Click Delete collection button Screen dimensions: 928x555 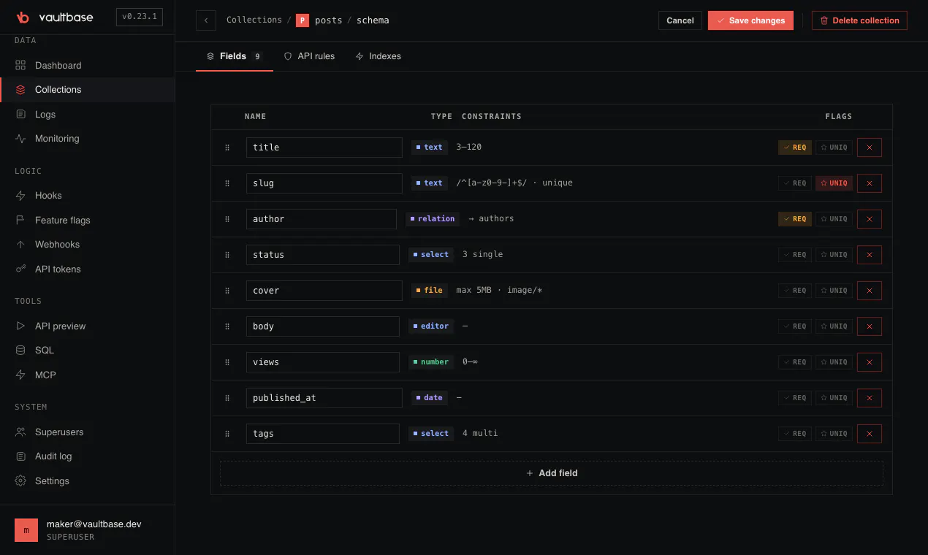coord(859,20)
